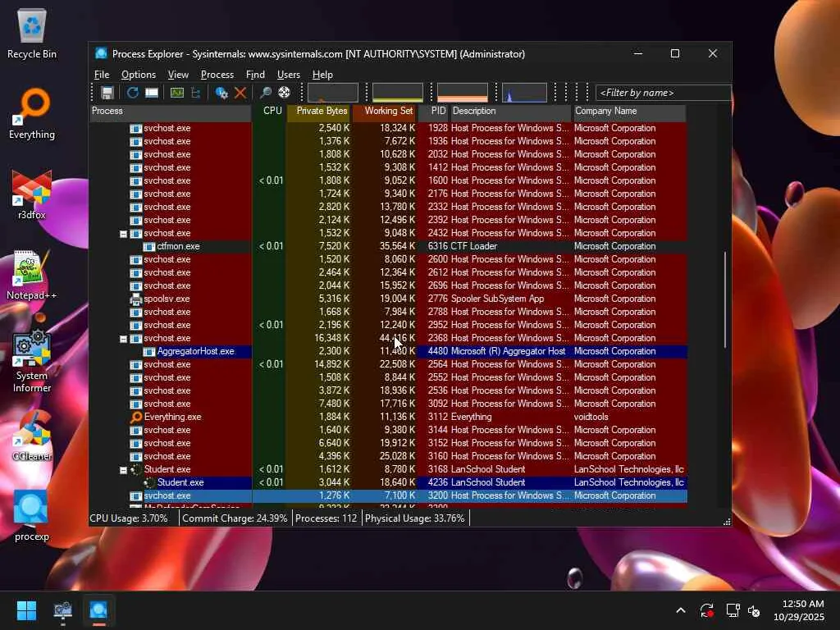Click the Find Window's Process crosshair icon
This screenshot has width=840, height=630.
click(284, 93)
